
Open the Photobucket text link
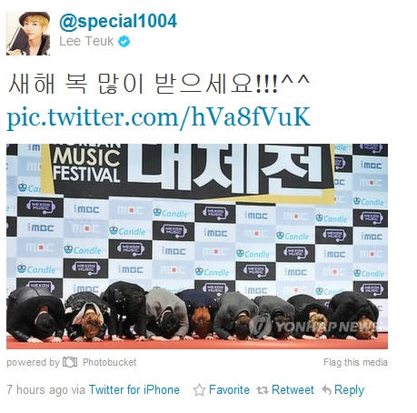click(x=109, y=362)
